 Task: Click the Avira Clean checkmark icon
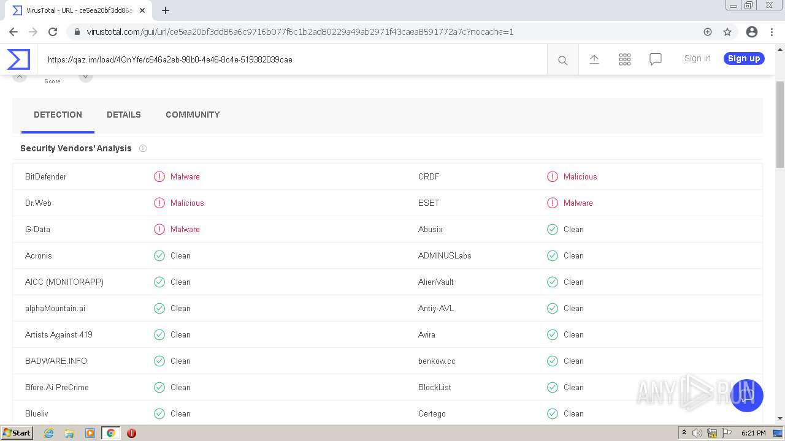pos(553,334)
